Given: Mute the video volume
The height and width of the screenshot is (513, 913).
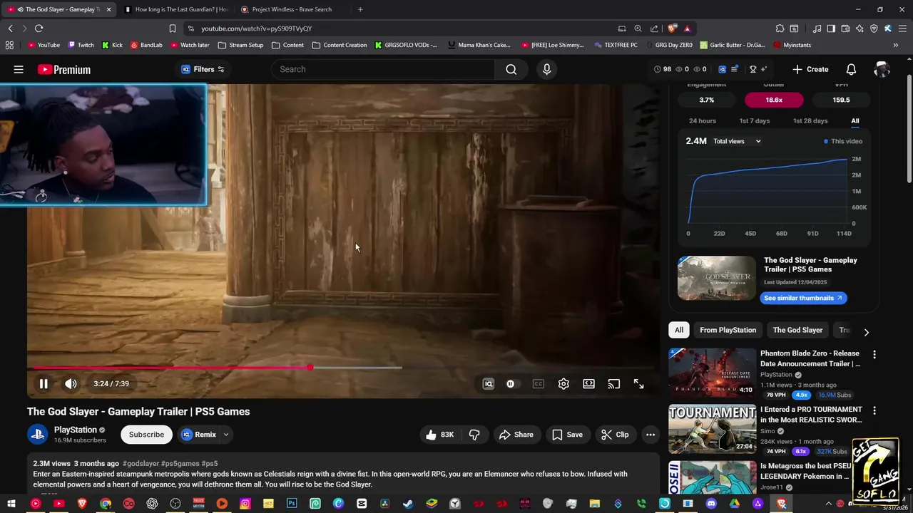Looking at the screenshot, I should 71,383.
